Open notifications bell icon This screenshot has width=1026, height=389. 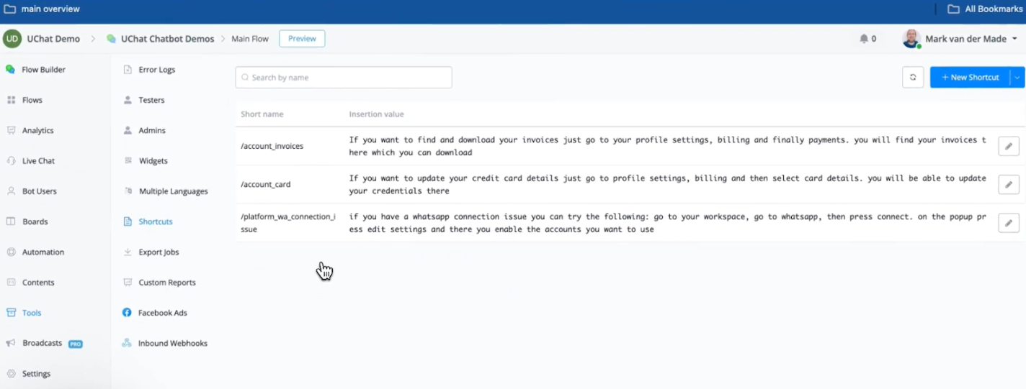(x=864, y=39)
